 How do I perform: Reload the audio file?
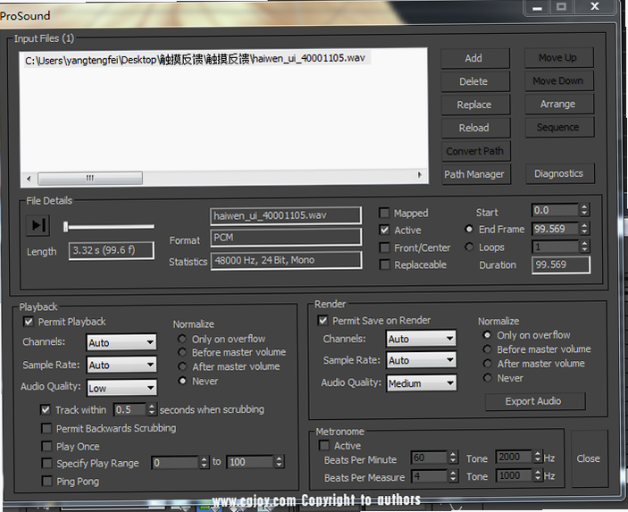475,128
